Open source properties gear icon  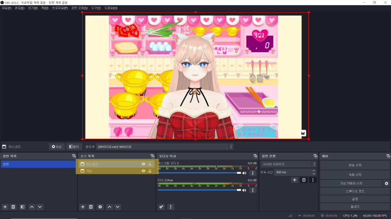100,207
